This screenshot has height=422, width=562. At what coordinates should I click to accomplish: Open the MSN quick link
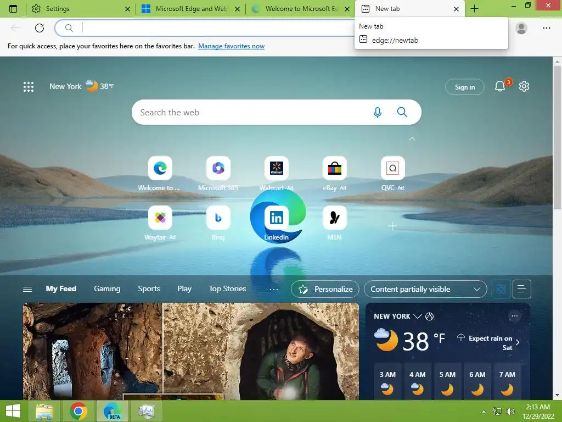[334, 223]
